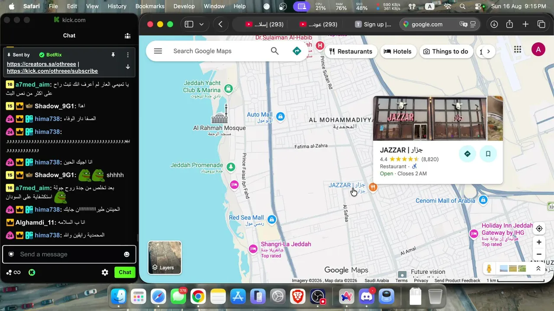Viewport: 554px width, 311px height.
Task: Filter map by Hotels
Action: tap(397, 51)
